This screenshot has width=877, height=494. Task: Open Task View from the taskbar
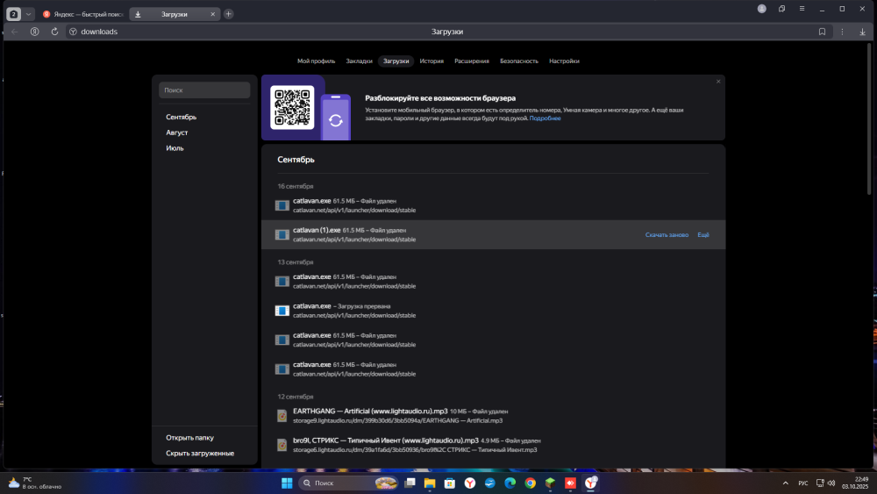click(410, 483)
